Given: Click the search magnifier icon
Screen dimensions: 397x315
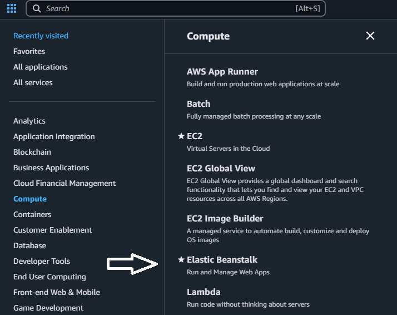Looking at the screenshot, I should pyautogui.click(x=37, y=8).
